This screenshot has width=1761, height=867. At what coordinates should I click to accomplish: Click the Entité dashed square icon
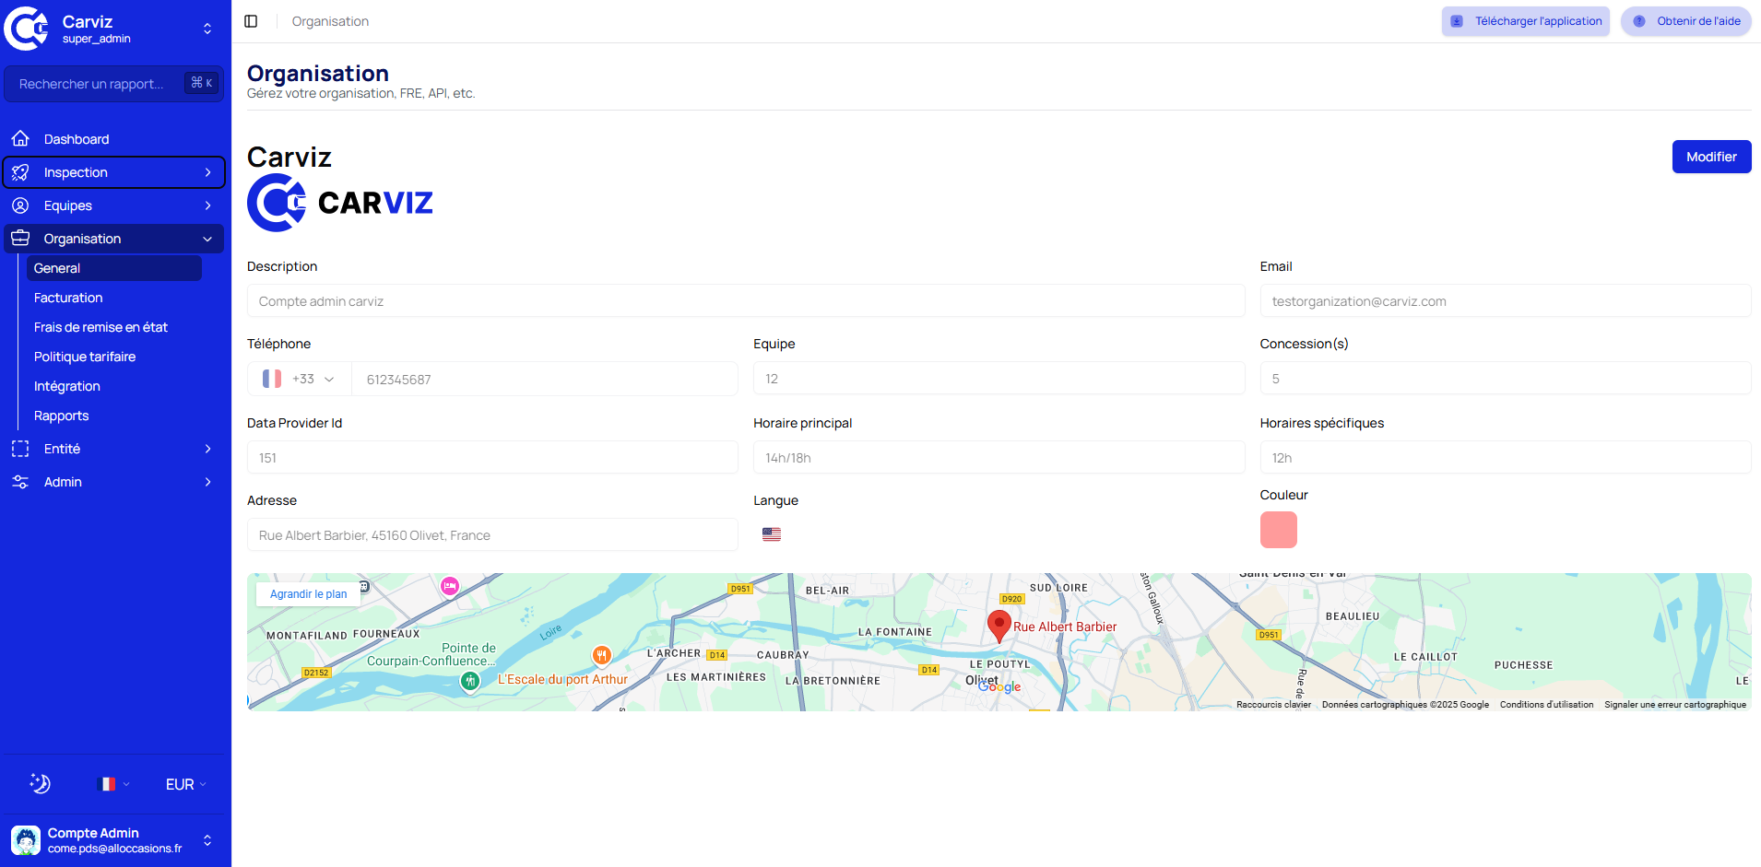coord(20,449)
